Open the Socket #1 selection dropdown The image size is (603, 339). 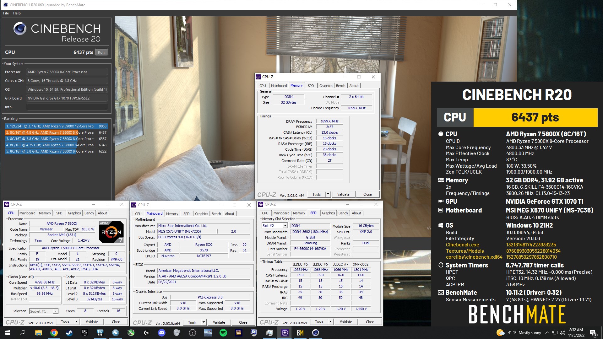point(56,311)
